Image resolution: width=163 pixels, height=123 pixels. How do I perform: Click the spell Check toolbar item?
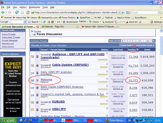tap(94, 22)
